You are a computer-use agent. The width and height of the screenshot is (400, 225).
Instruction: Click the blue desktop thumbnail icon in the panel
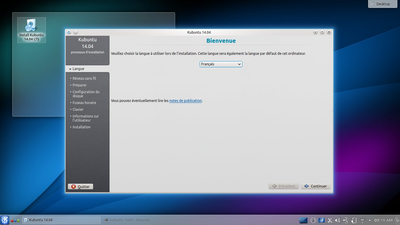coord(303,220)
